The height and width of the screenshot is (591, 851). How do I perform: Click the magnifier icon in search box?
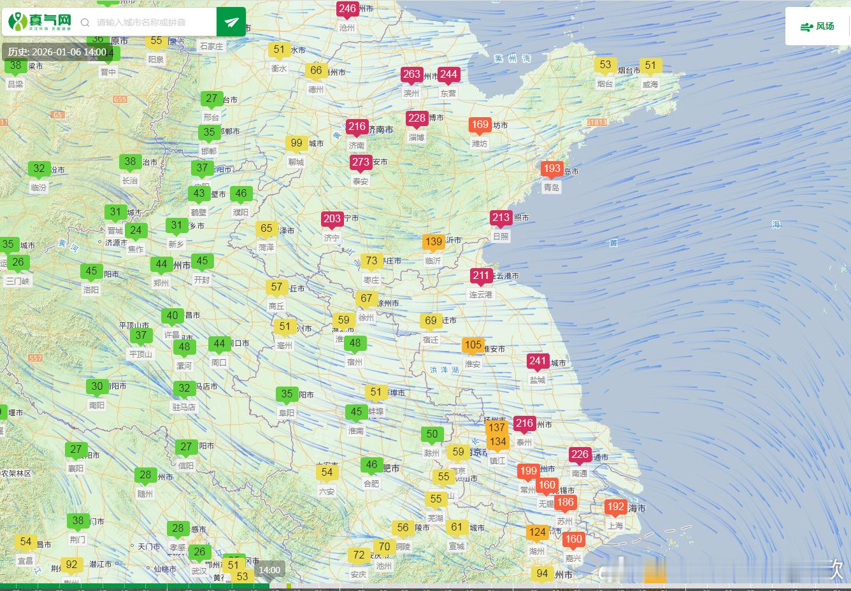tap(85, 22)
